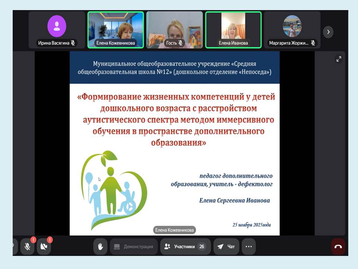Click the muted mic icon beside Гость

180,43
